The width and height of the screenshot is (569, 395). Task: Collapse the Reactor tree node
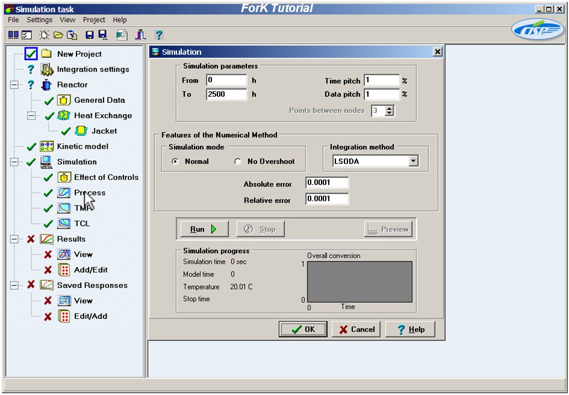(x=14, y=85)
